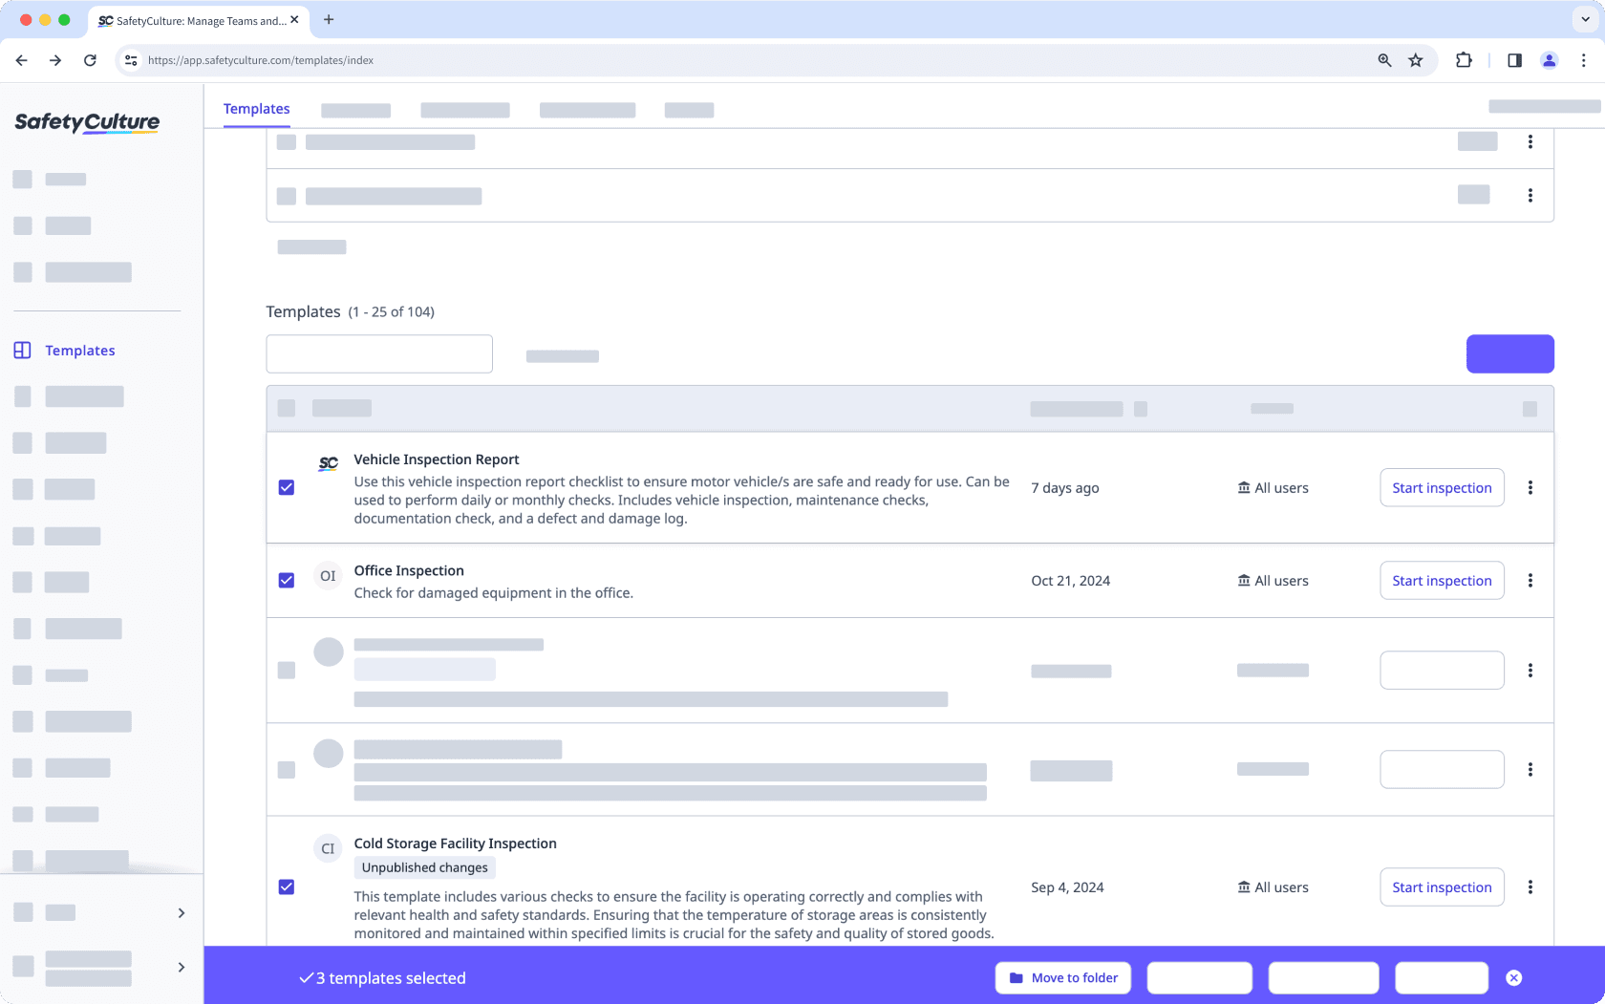This screenshot has height=1004, width=1605.
Task: Expand the first collapsed sidebar section chevron
Action: (x=181, y=913)
